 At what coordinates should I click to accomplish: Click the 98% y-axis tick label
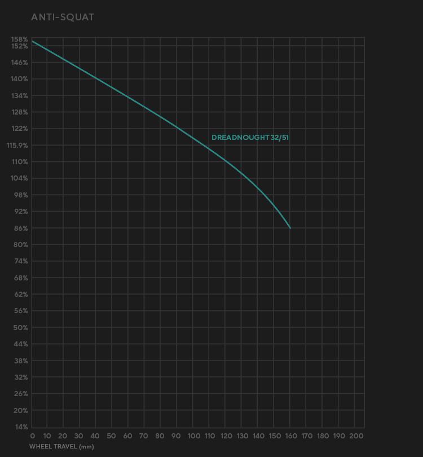point(20,195)
